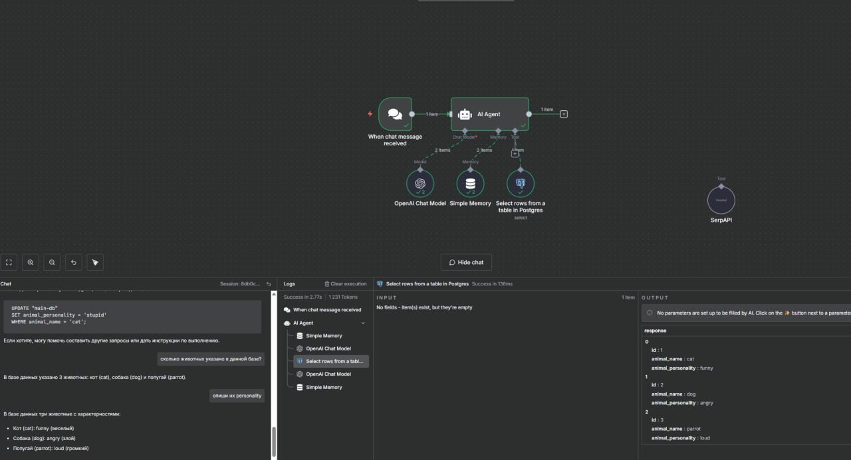Open the AI Agent node
Image resolution: width=851 pixels, height=460 pixels.
click(490, 114)
